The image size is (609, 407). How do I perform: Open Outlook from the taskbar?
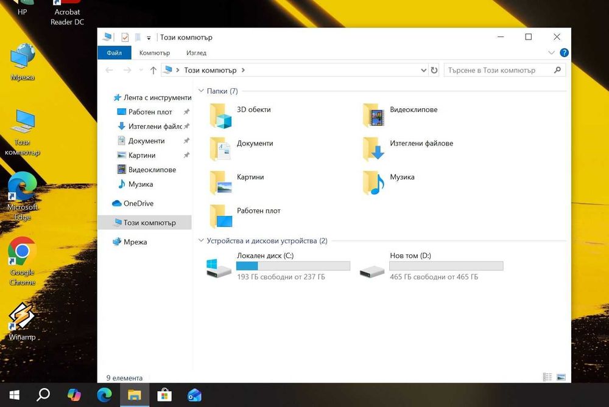[x=194, y=395]
